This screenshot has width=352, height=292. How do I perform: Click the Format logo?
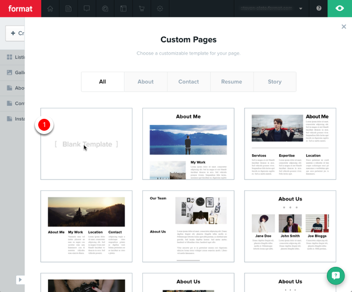(21, 9)
